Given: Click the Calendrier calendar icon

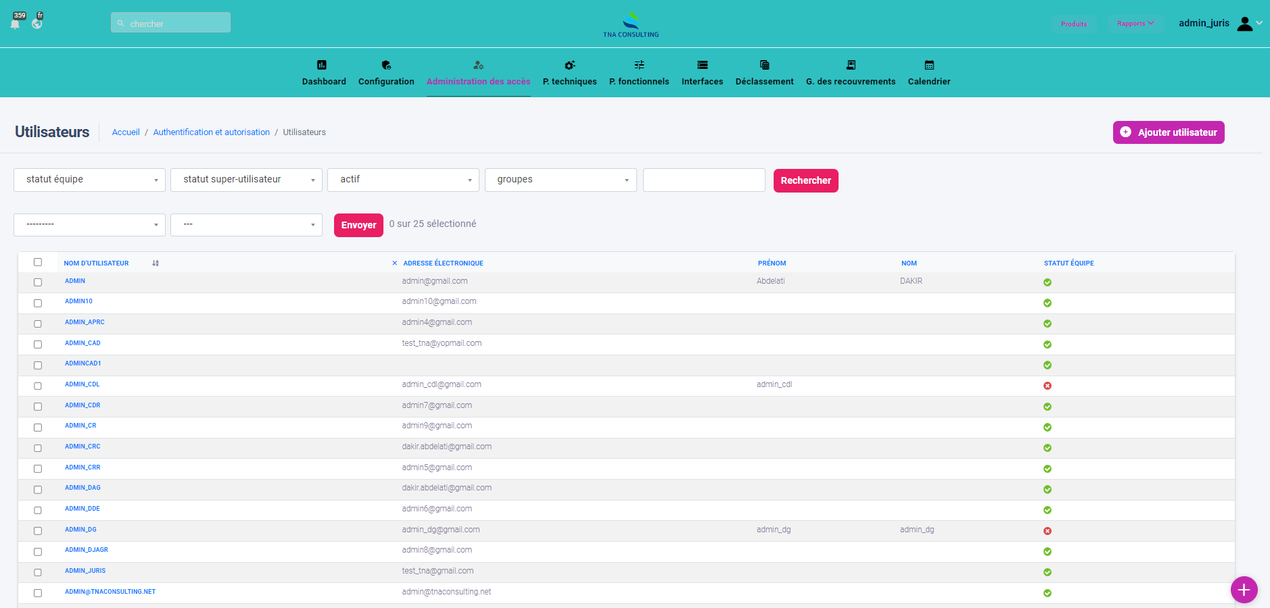Looking at the screenshot, I should click(x=929, y=66).
